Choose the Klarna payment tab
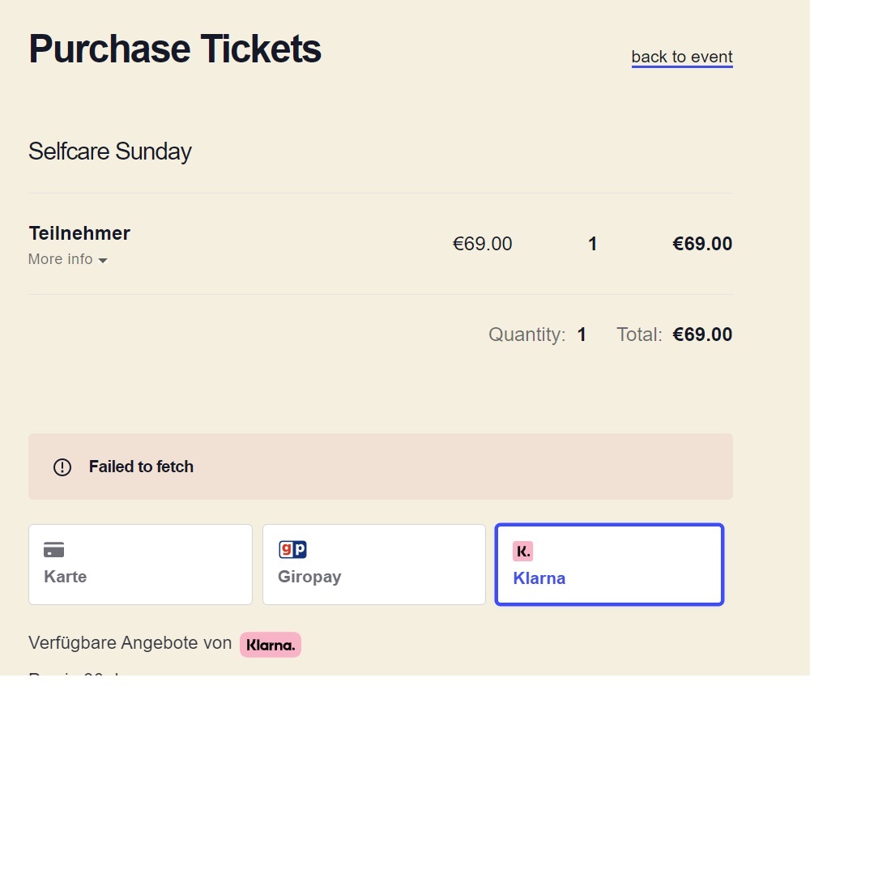 (608, 565)
